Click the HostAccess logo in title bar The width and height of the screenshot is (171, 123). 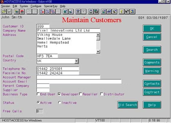(2, 2)
